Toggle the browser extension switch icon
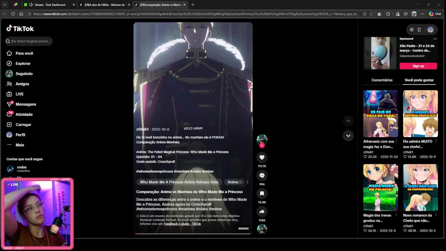This screenshot has width=446, height=251. (x=380, y=14)
